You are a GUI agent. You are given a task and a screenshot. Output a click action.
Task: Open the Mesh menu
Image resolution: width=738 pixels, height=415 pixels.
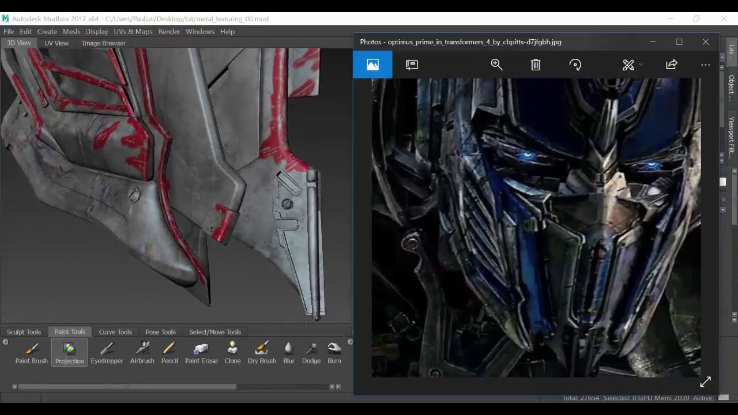(71, 31)
